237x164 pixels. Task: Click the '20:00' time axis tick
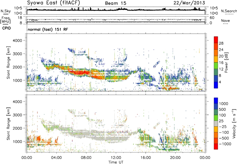pos(175,158)
